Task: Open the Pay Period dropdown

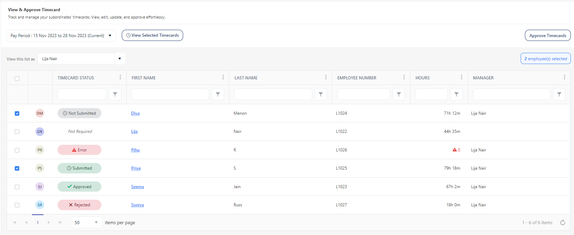Action: (61, 36)
